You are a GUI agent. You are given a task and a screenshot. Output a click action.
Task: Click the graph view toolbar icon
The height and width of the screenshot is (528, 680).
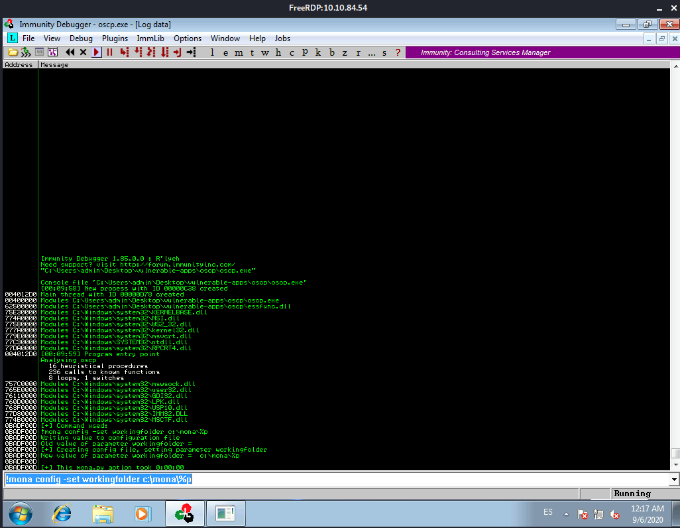coord(53,52)
